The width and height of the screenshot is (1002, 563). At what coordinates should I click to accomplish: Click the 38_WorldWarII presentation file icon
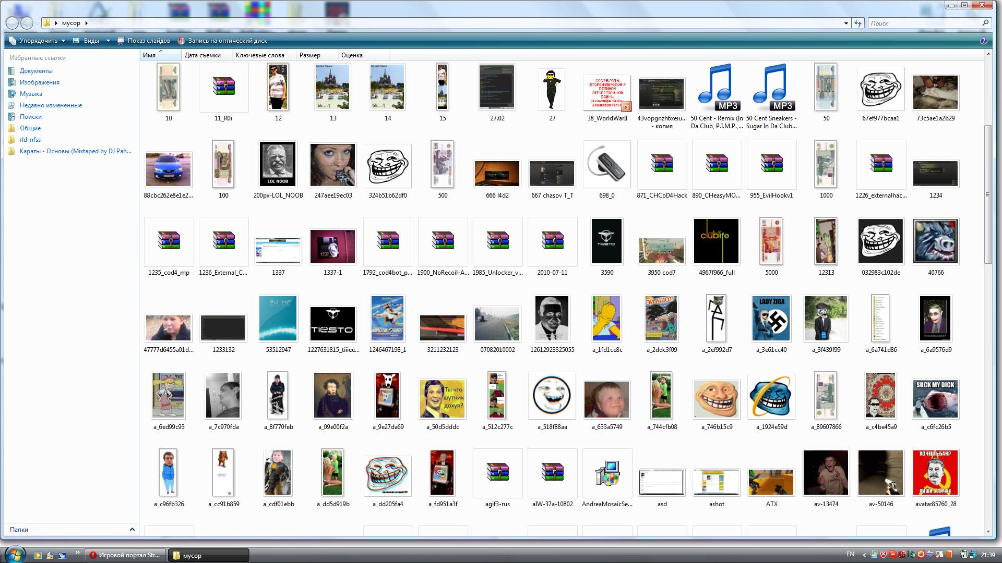(607, 93)
